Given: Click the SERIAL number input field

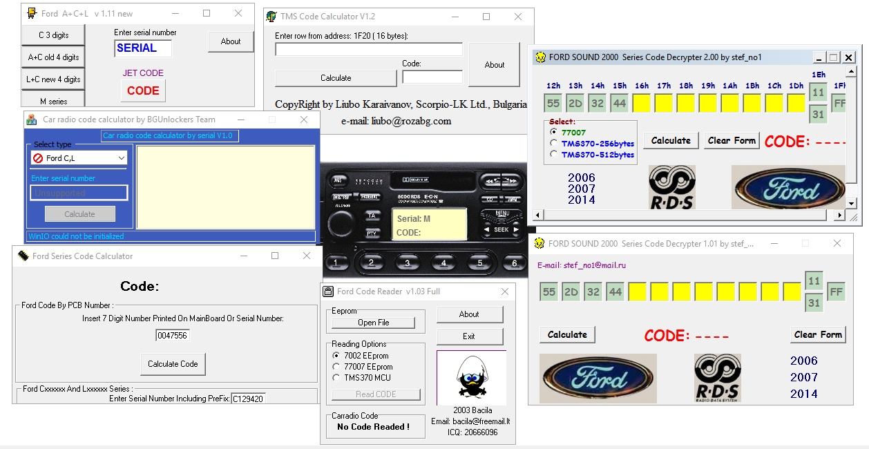Looking at the screenshot, I should 143,48.
